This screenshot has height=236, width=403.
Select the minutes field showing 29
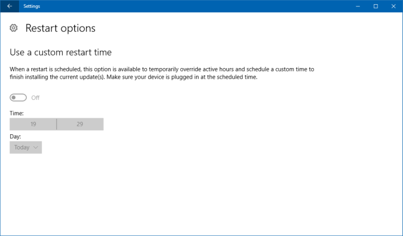click(x=80, y=124)
